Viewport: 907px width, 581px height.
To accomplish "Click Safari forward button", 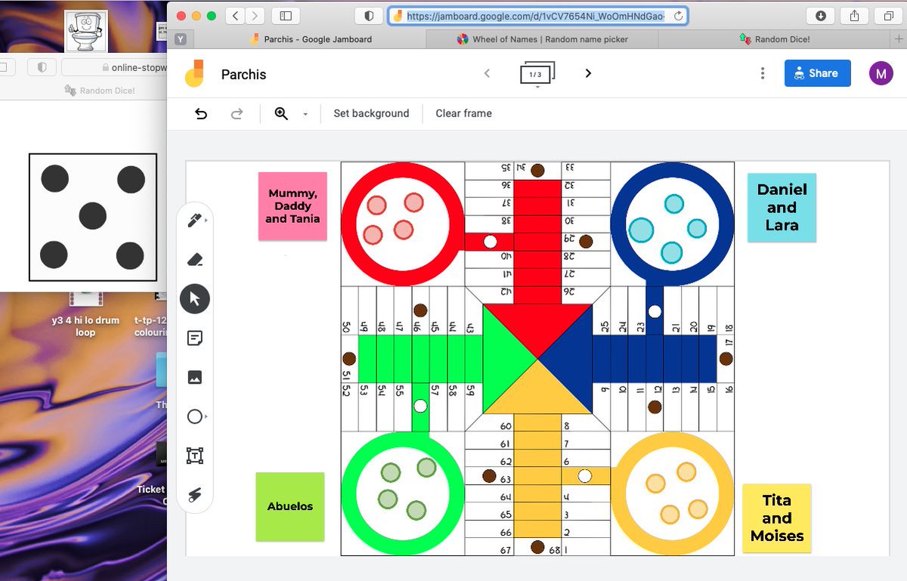I will (x=255, y=16).
